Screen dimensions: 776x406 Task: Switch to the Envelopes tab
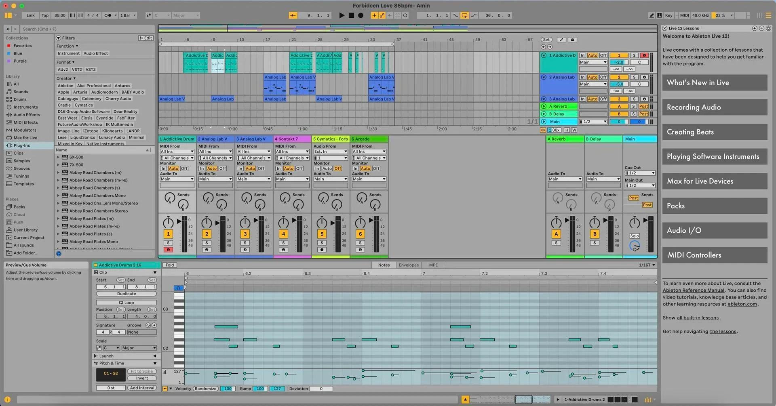(x=409, y=265)
